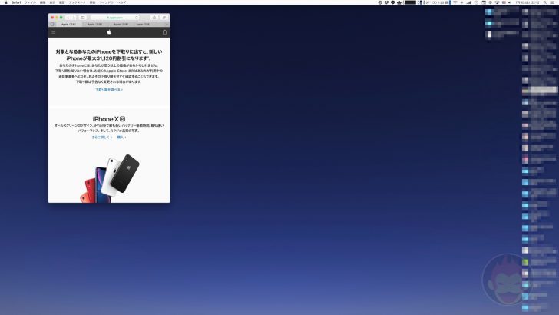Click the trade-in headline mentioning 31,120円
Viewport: 559px width, 315px height.
pyautogui.click(x=109, y=55)
